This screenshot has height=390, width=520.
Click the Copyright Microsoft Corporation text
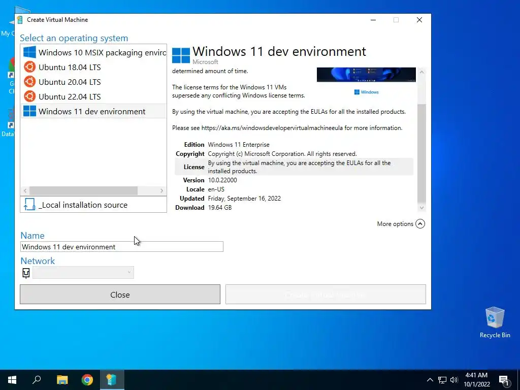click(x=282, y=154)
